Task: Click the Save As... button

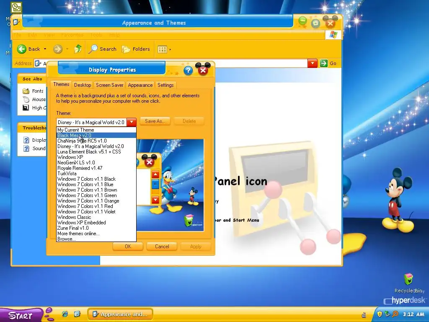Action: (x=155, y=121)
